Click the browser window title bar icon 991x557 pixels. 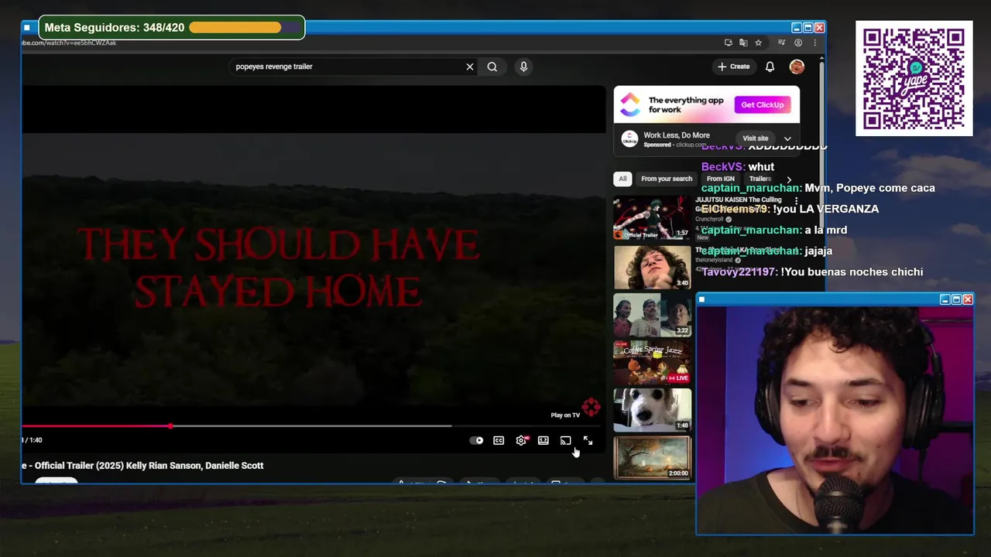pos(26,28)
